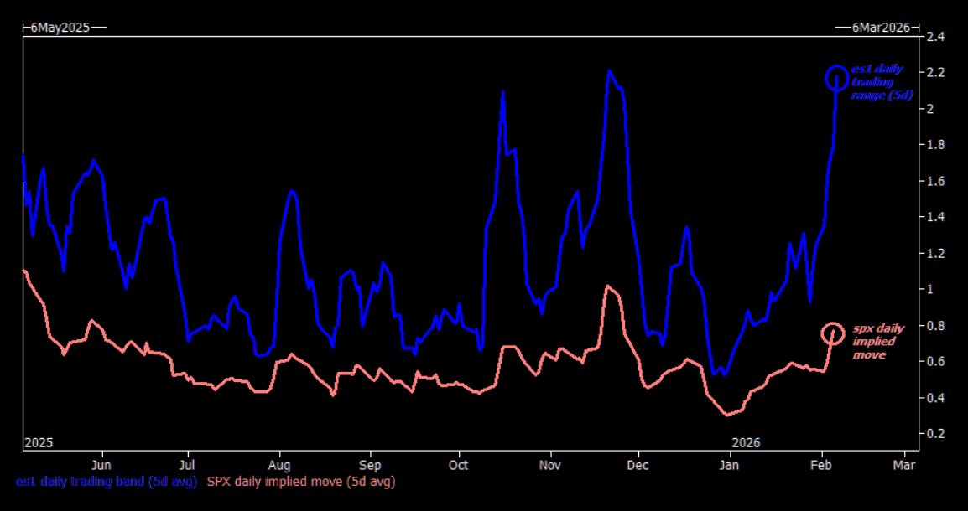The image size is (968, 511).
Task: Click the pink circle marker on SPX line
Action: coord(832,333)
